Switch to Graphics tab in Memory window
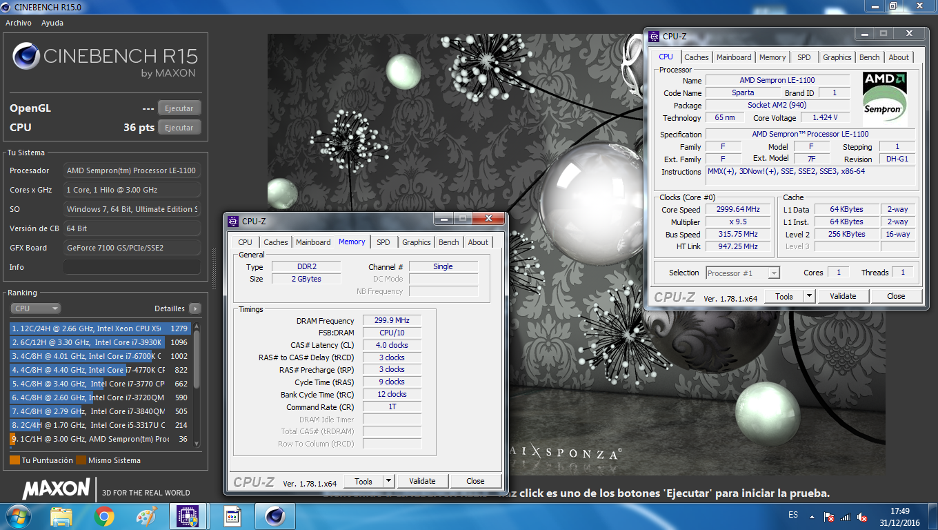This screenshot has height=530, width=938. point(416,242)
